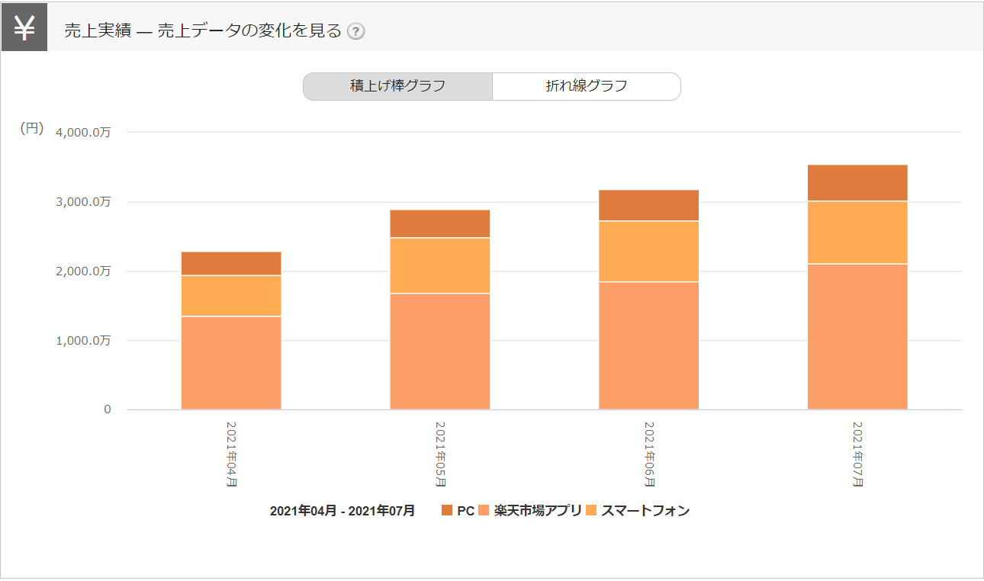Click the yen sign icon in header

click(x=24, y=29)
